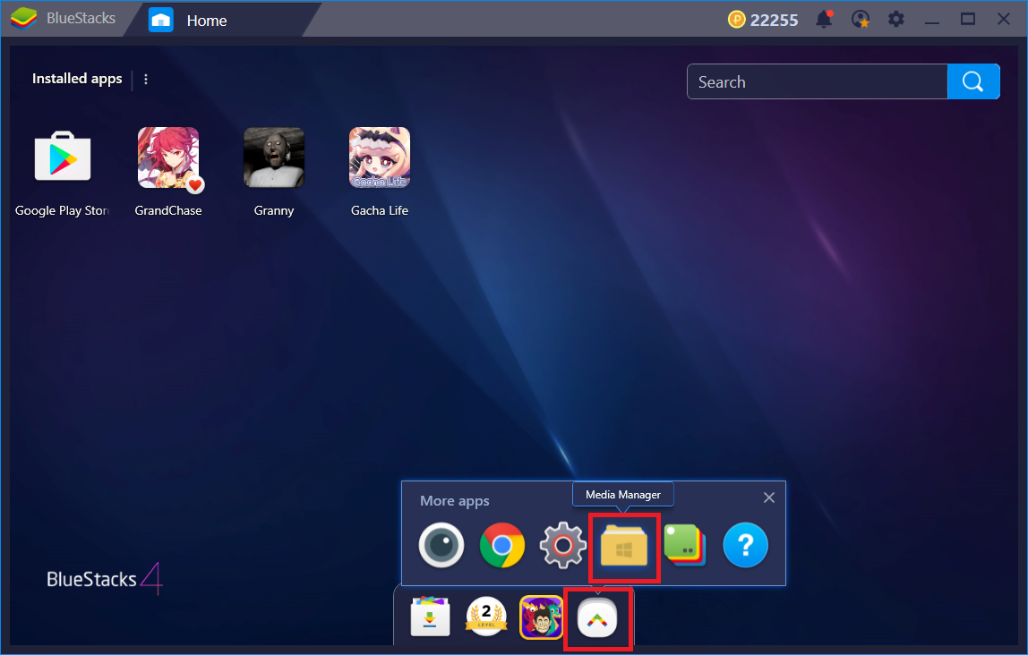Open the account profile icon

861,19
